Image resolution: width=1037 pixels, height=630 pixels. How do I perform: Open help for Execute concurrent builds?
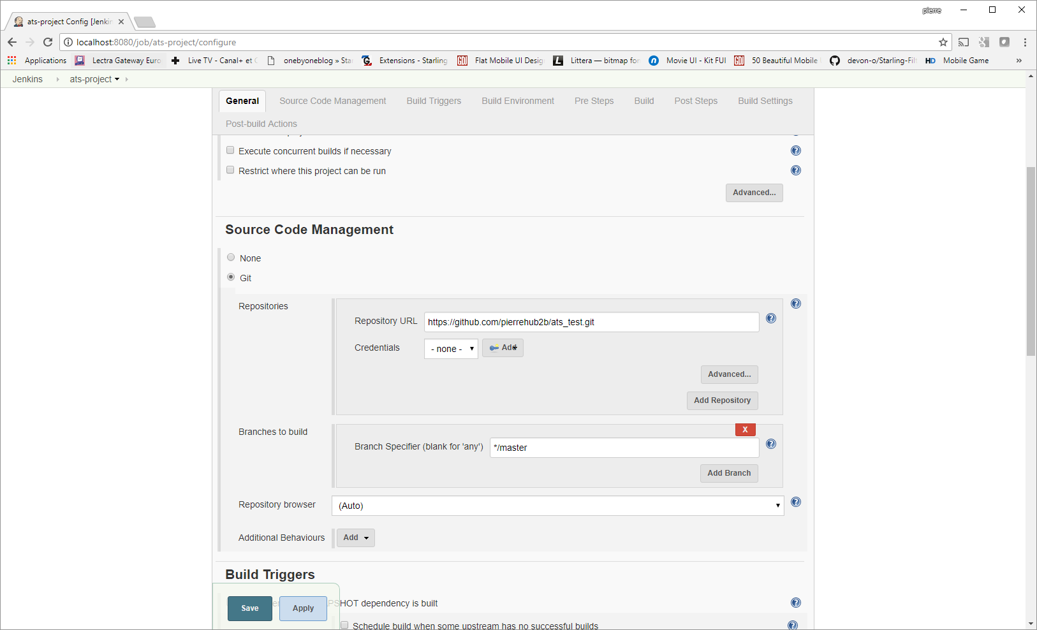pos(796,150)
